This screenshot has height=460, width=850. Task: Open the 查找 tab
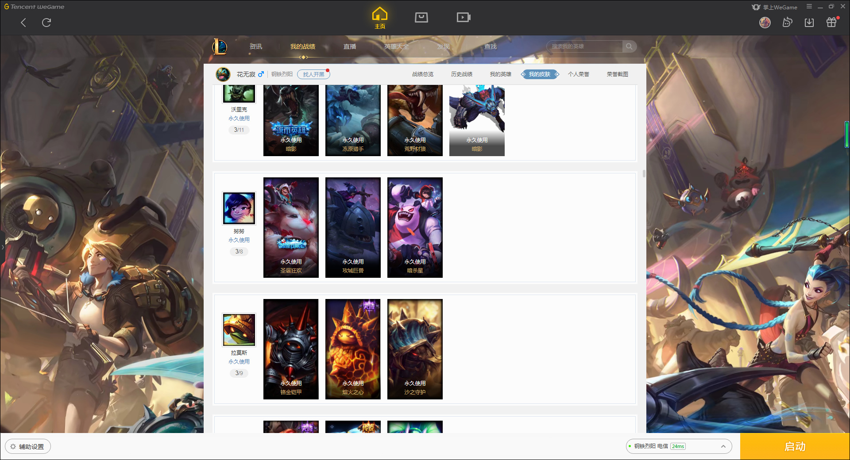[491, 46]
